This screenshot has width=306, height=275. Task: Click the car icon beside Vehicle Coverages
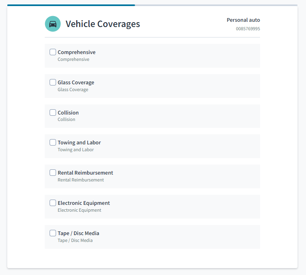tap(53, 24)
